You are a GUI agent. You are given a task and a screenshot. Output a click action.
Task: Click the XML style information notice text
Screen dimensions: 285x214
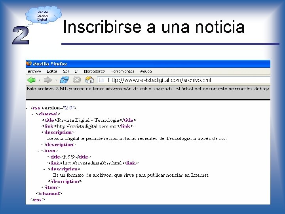(148, 89)
